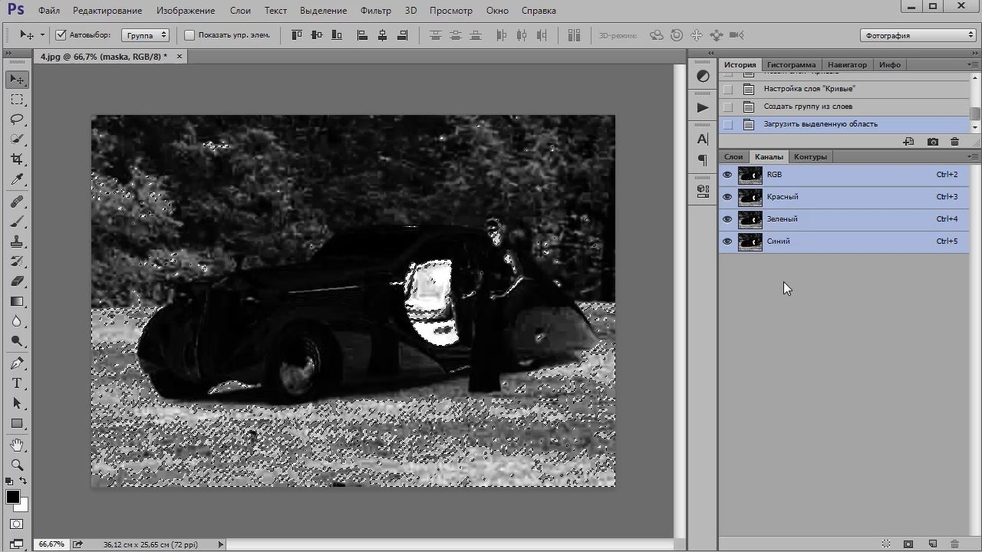Open the Actions panel play icon
982x552 pixels.
click(703, 107)
